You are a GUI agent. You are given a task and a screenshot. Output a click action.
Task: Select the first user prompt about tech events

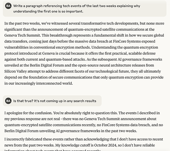85,9
